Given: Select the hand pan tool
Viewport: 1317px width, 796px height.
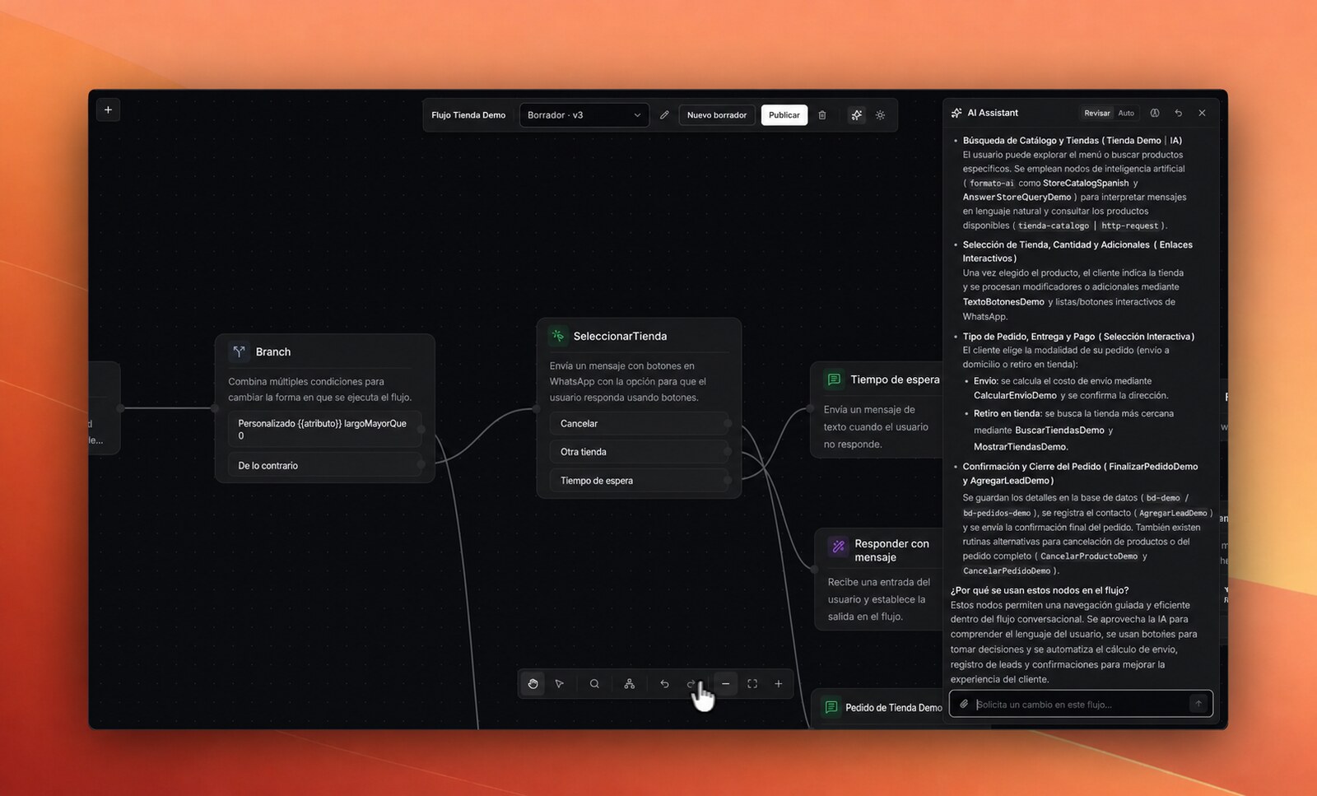Looking at the screenshot, I should (x=533, y=684).
